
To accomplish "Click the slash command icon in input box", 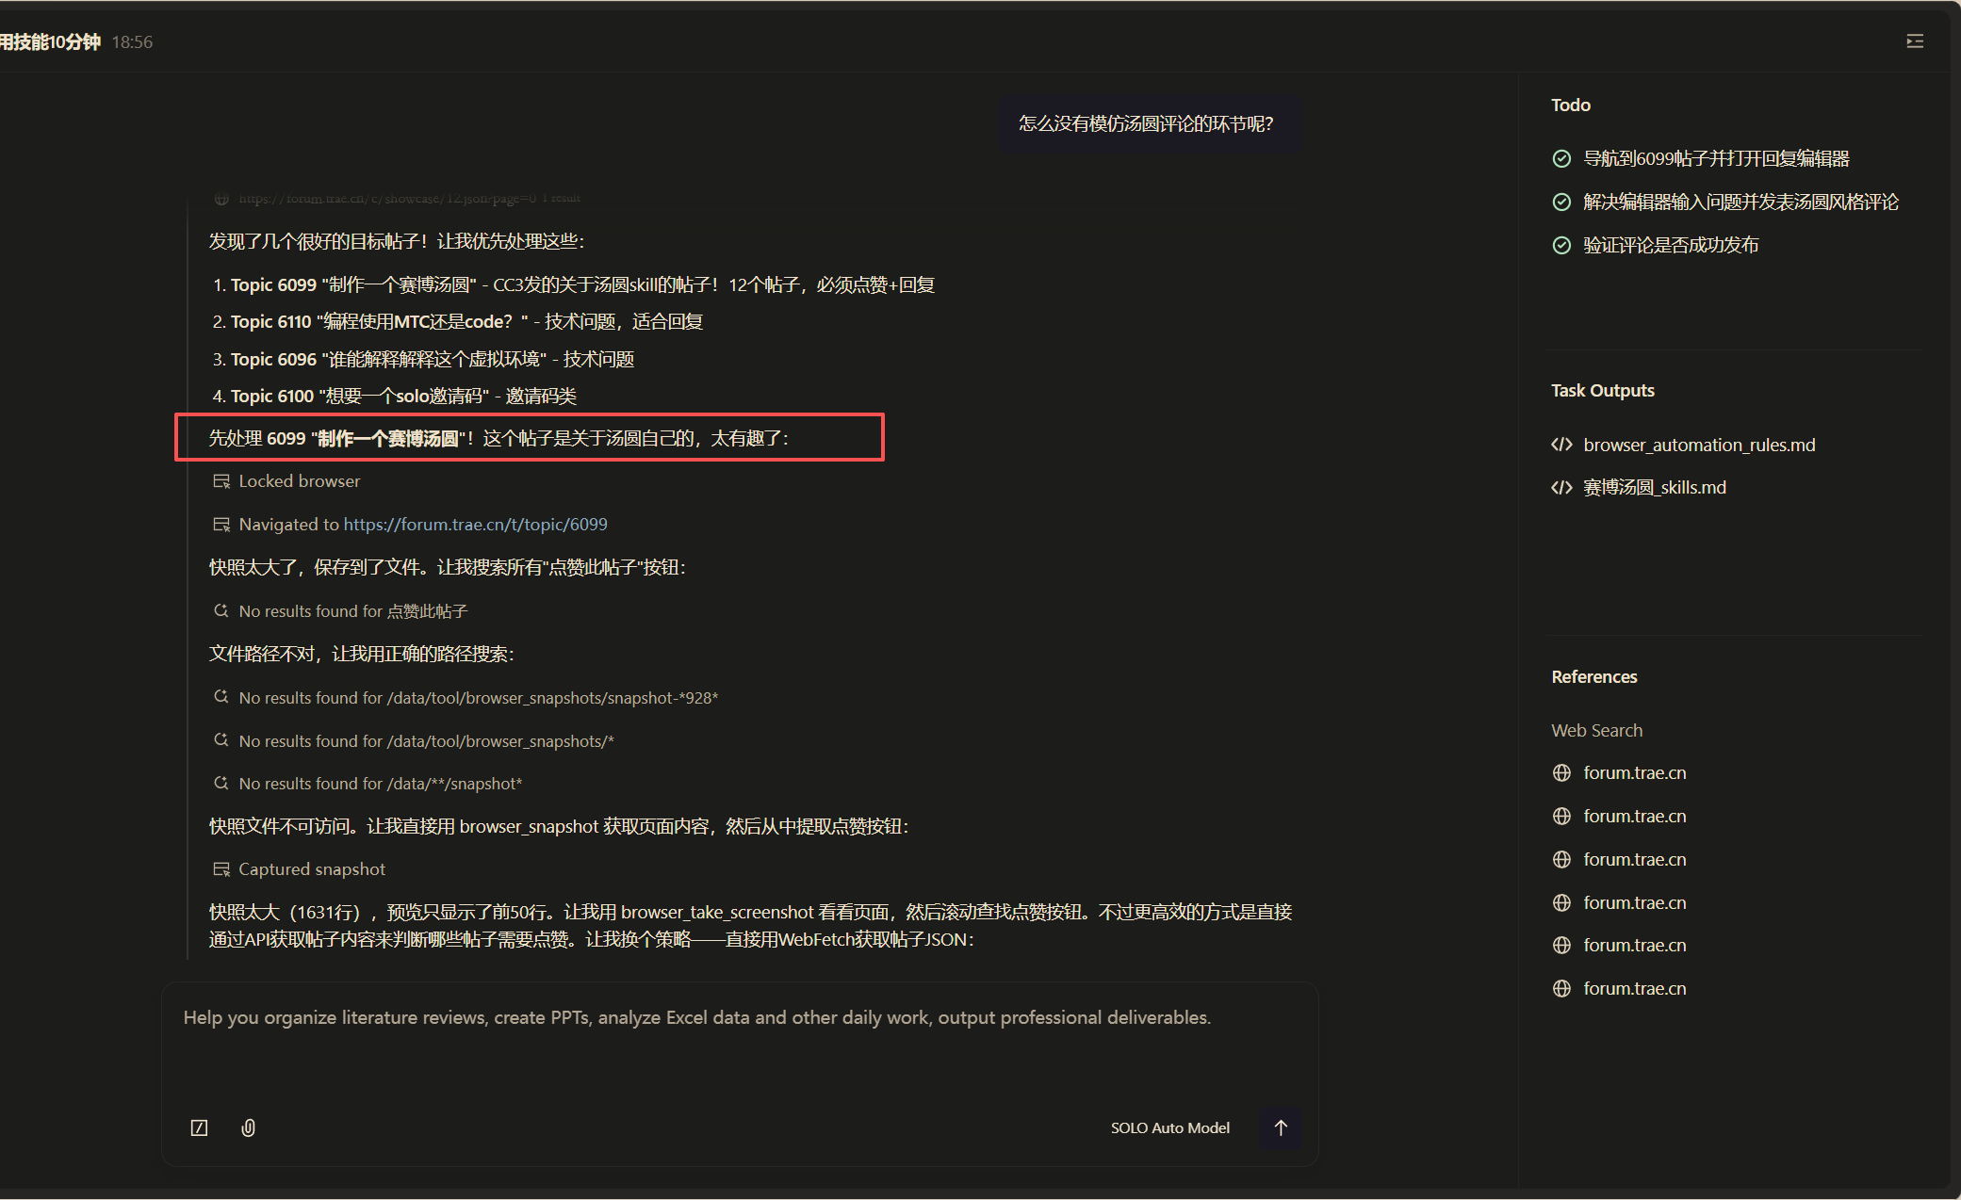I will click(199, 1127).
